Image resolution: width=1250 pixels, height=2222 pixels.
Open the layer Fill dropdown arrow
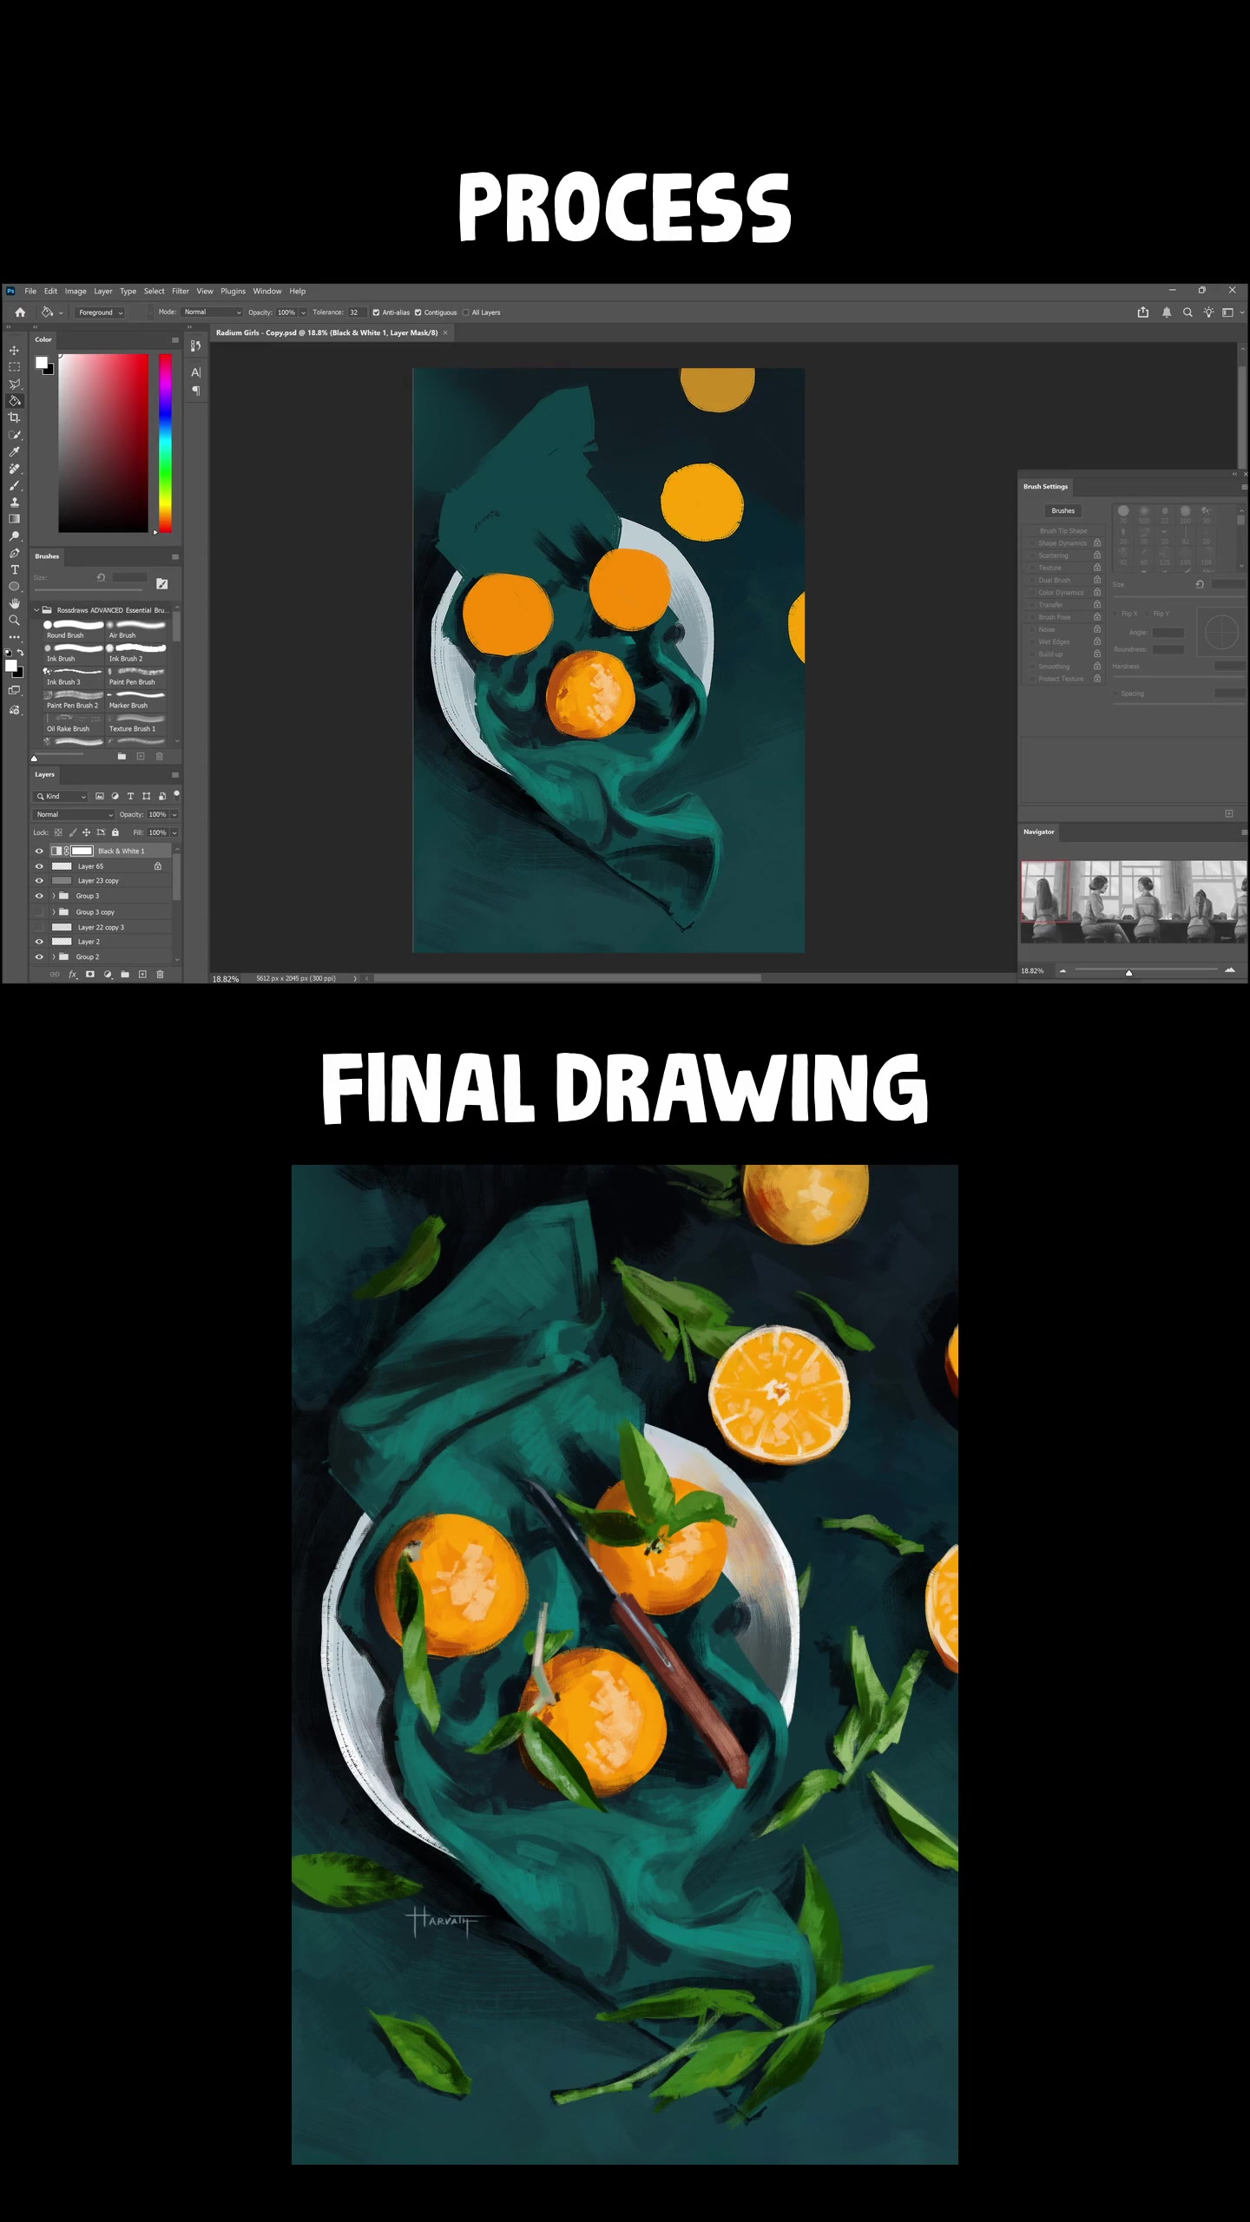(x=174, y=832)
